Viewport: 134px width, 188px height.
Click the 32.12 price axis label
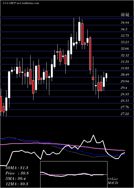(125, 55)
